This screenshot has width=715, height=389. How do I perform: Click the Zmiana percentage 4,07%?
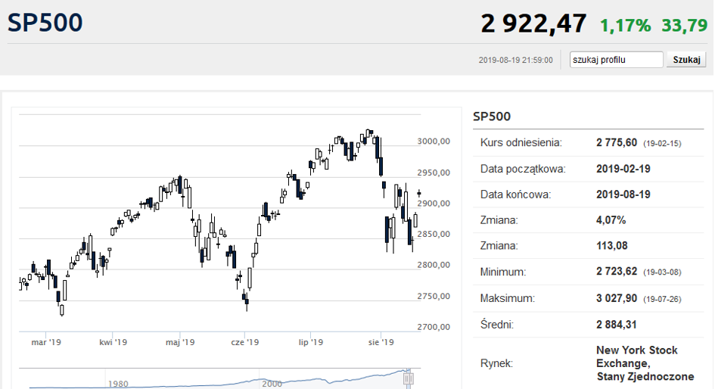pyautogui.click(x=610, y=220)
